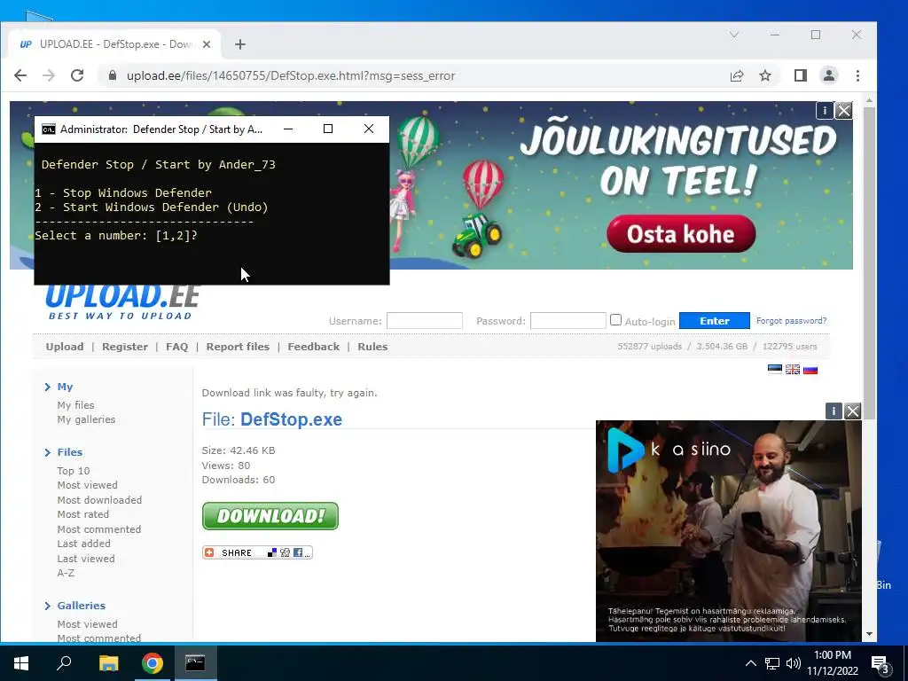Click top banner ad info icon
The width and height of the screenshot is (908, 681).
point(825,111)
